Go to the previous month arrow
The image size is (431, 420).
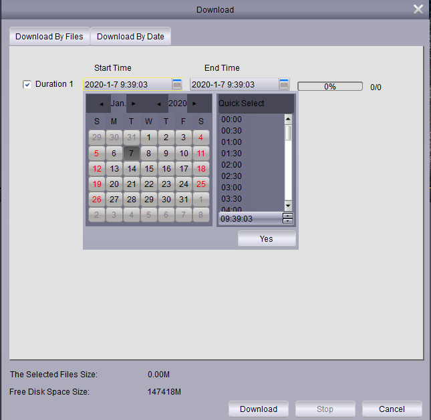tap(102, 104)
